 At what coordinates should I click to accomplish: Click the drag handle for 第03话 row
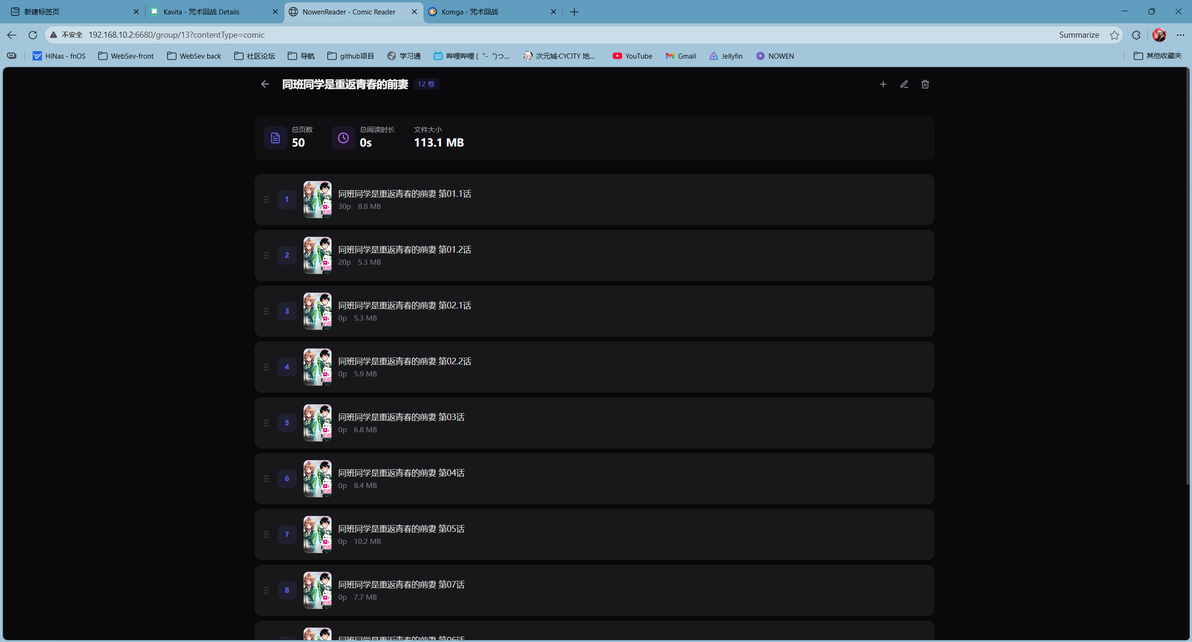click(x=266, y=423)
